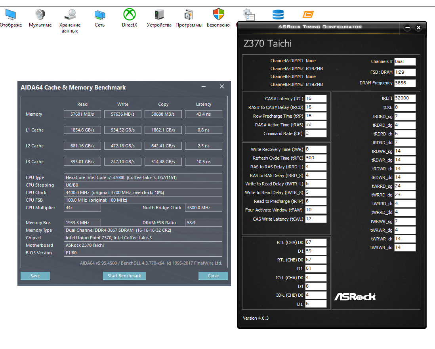Click BIOS Version value P1.80
Screen dimensions: 435x349
143,253
